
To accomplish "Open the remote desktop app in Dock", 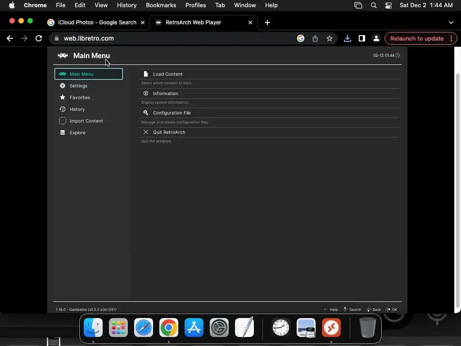I will coord(331,327).
